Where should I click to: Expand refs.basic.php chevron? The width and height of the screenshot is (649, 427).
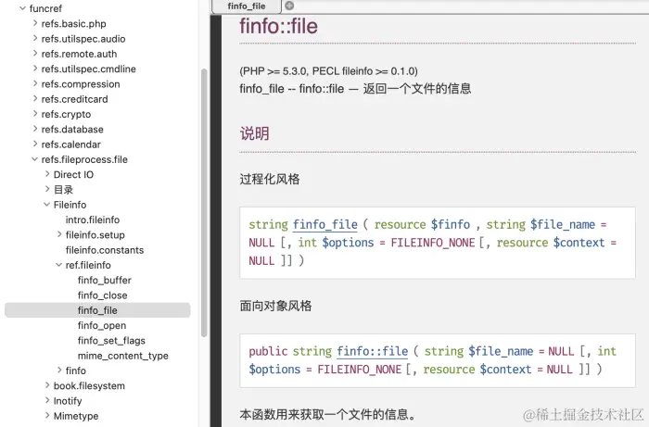click(x=35, y=23)
